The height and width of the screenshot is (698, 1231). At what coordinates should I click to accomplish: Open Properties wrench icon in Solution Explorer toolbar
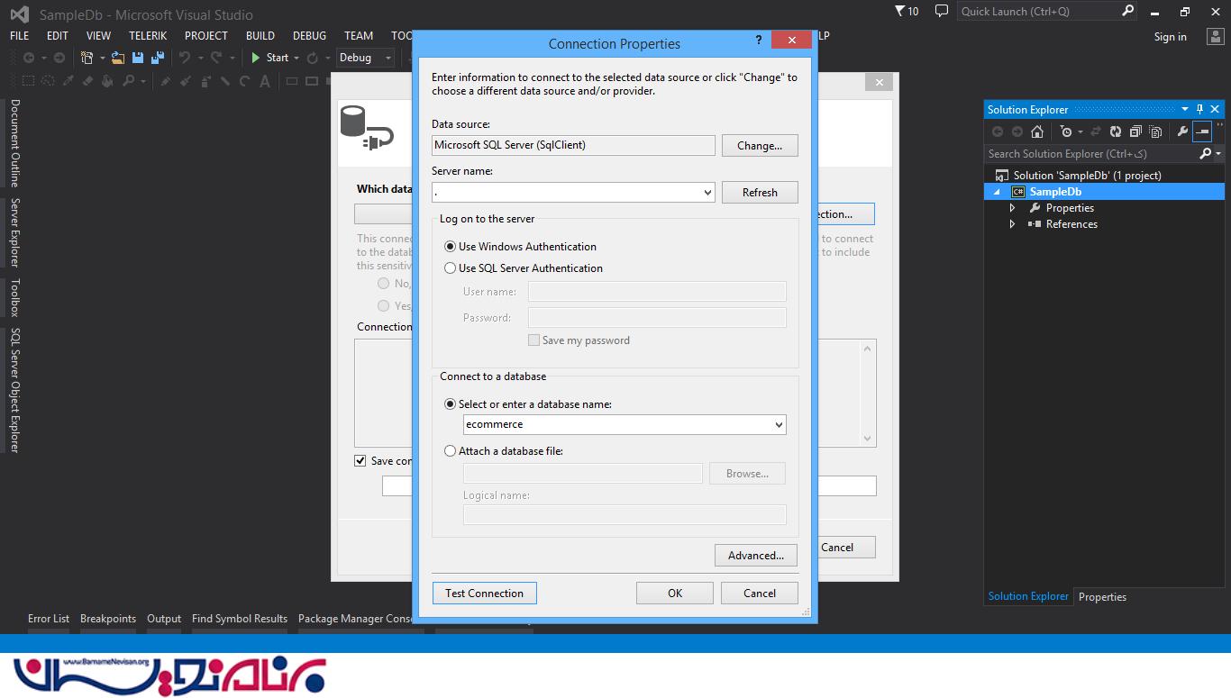pyautogui.click(x=1182, y=131)
